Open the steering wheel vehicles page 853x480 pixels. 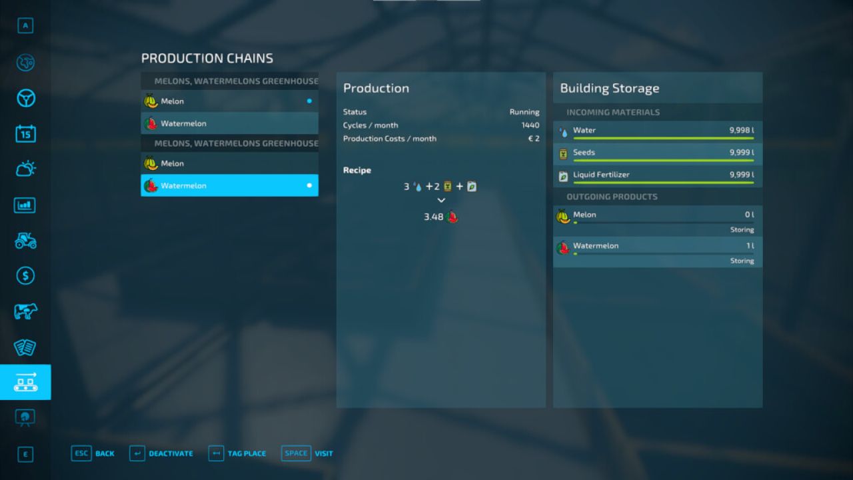[x=25, y=99]
